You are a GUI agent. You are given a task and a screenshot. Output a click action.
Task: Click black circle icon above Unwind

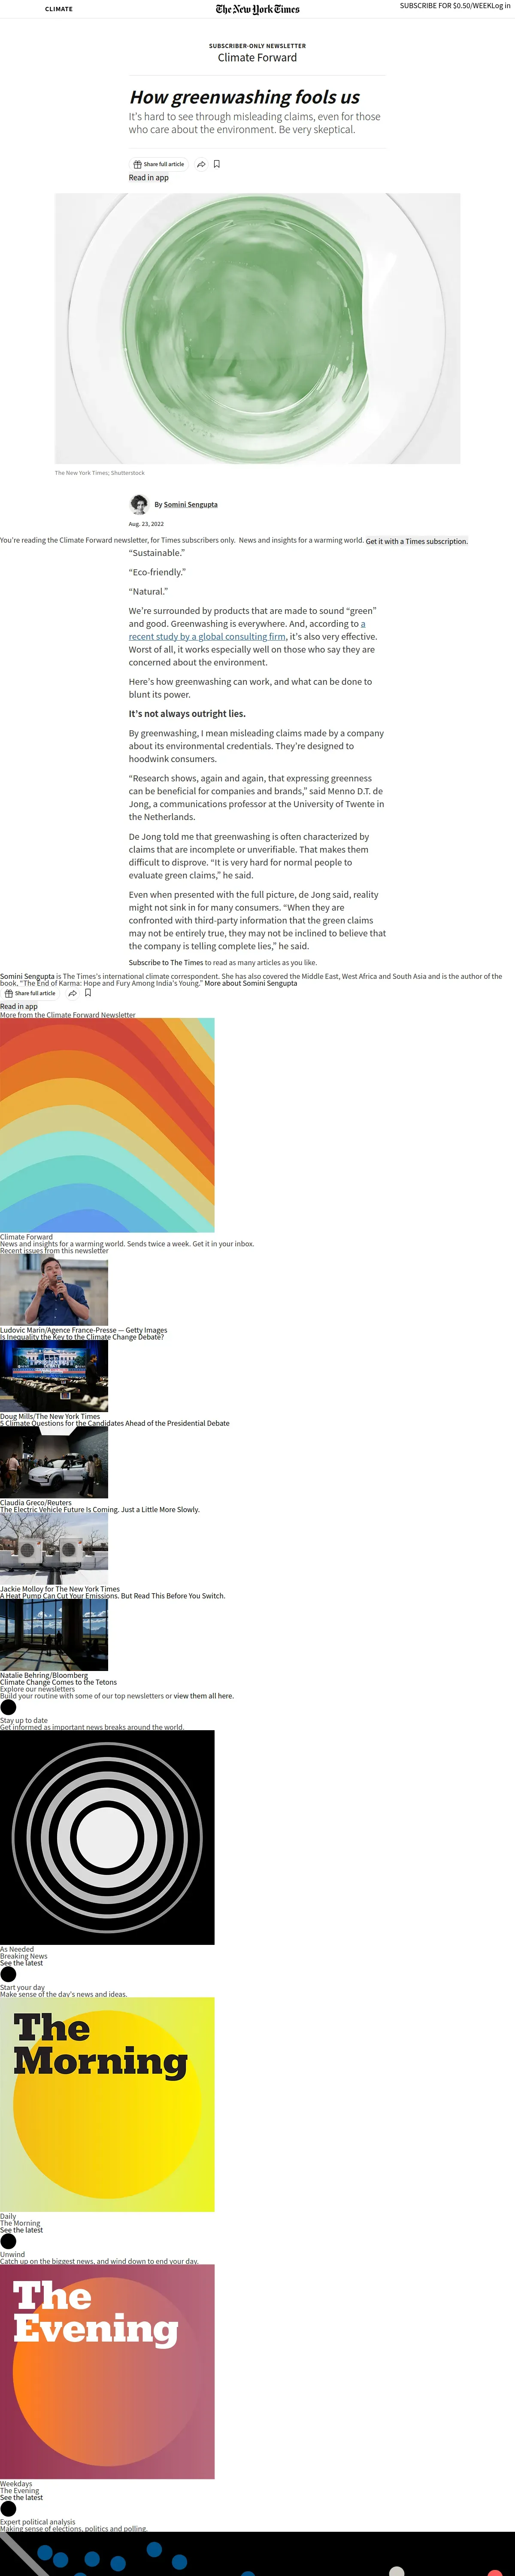pyautogui.click(x=8, y=2242)
